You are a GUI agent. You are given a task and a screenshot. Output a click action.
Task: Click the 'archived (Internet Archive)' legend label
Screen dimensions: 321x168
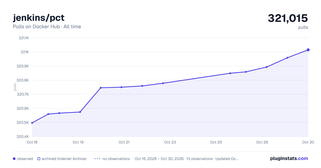click(x=64, y=159)
